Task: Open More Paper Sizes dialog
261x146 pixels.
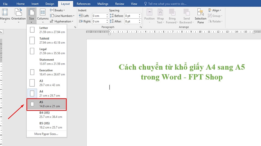Action: pos(46,134)
